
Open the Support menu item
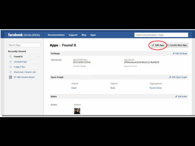click(x=73, y=35)
